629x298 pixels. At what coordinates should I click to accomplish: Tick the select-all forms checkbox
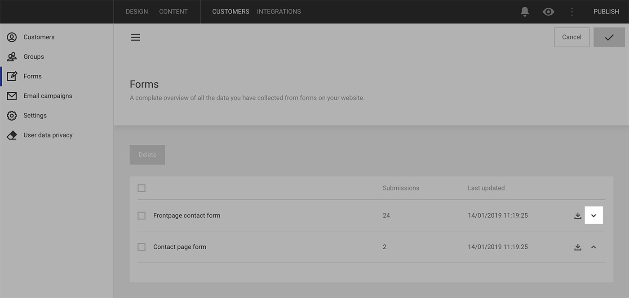[142, 188]
